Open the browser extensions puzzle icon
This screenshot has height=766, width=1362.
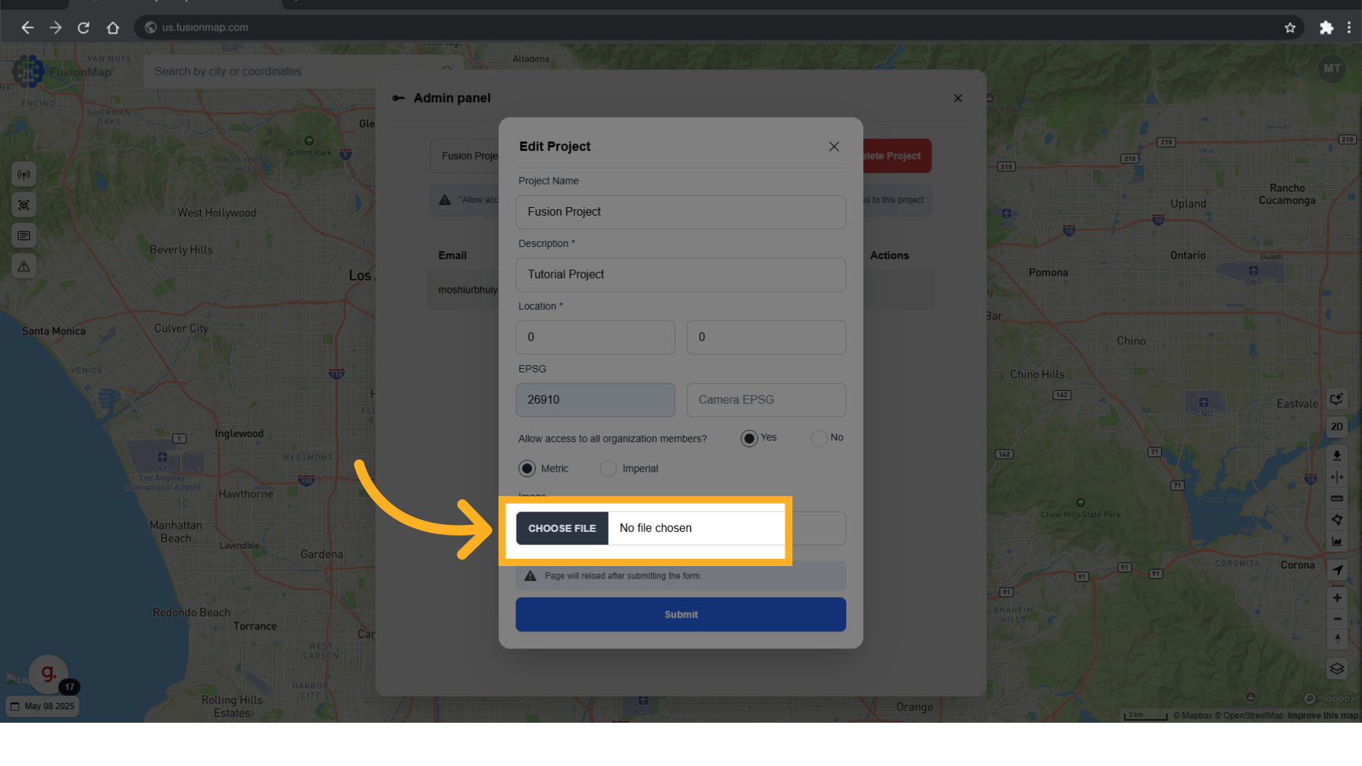[1326, 28]
